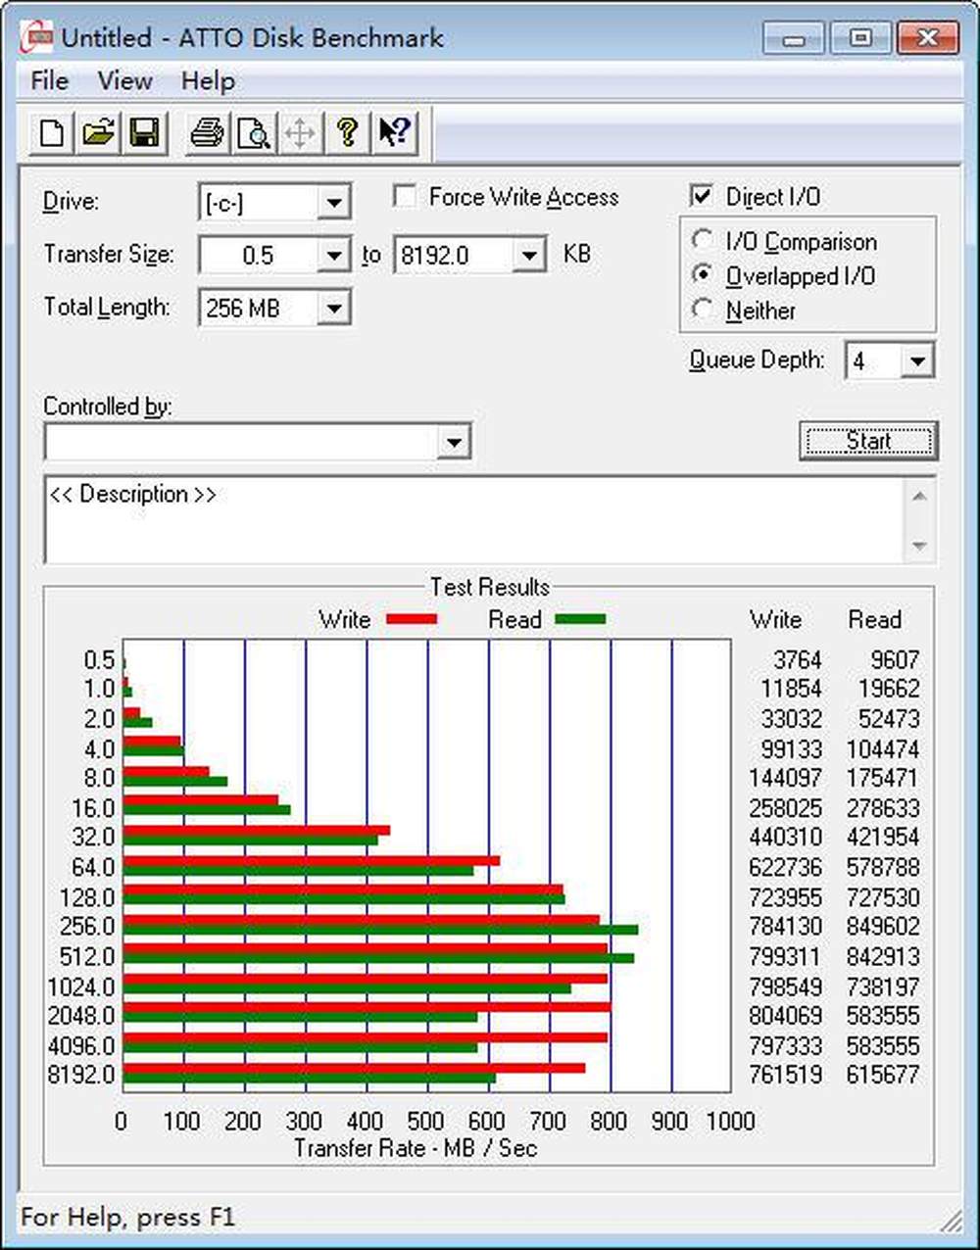Print results using the printer icon
This screenshot has width=980, height=1250.
[207, 133]
